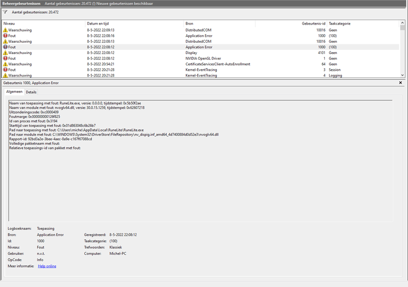408x287 pixels.
Task: Click the date 8-5-2022 20:54:21
Action: 100,64
